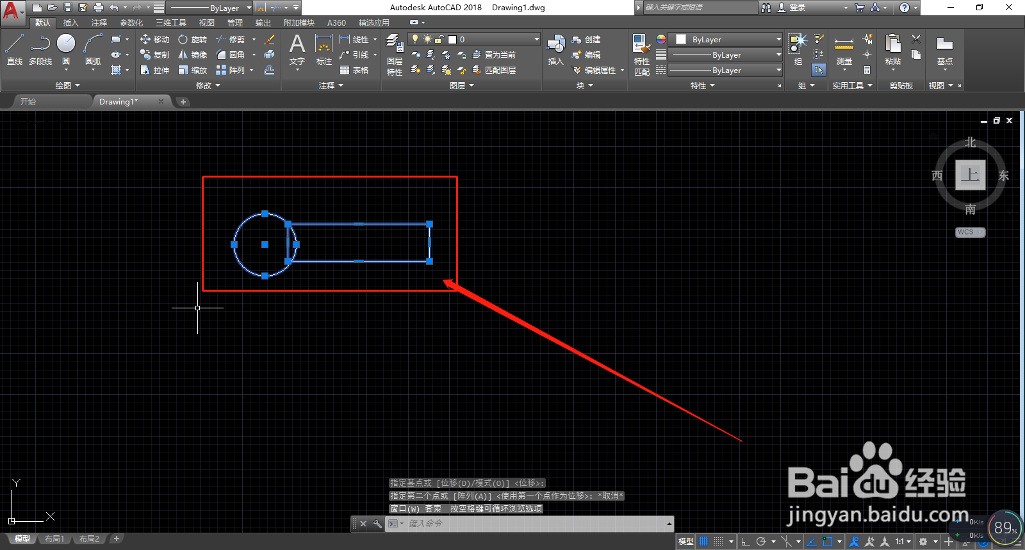Viewport: 1025px width, 550px height.
Task: Open the Insert (插入) ribbon tab
Action: point(70,22)
